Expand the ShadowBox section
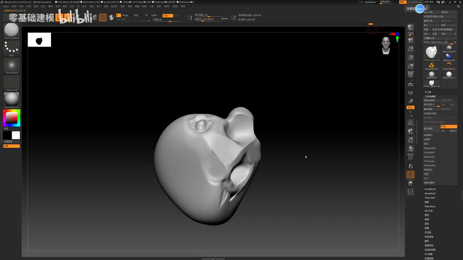The image size is (463, 260). pos(430,148)
